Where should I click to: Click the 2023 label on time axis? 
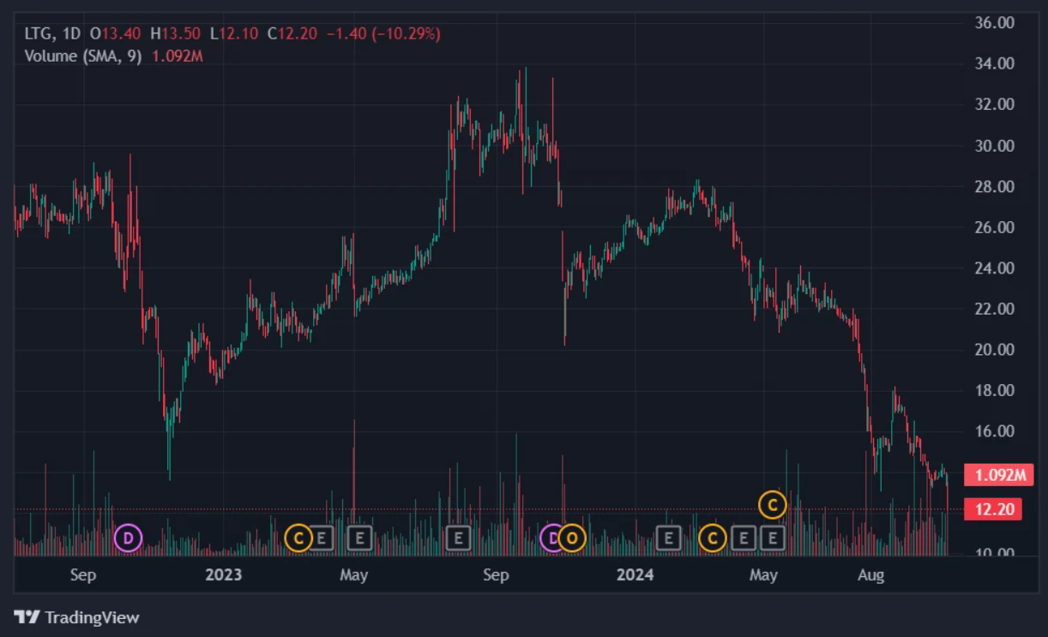(223, 574)
